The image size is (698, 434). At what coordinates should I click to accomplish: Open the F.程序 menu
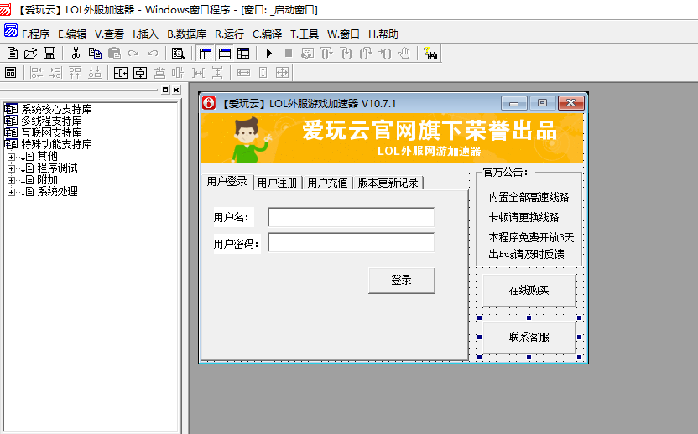[x=35, y=34]
